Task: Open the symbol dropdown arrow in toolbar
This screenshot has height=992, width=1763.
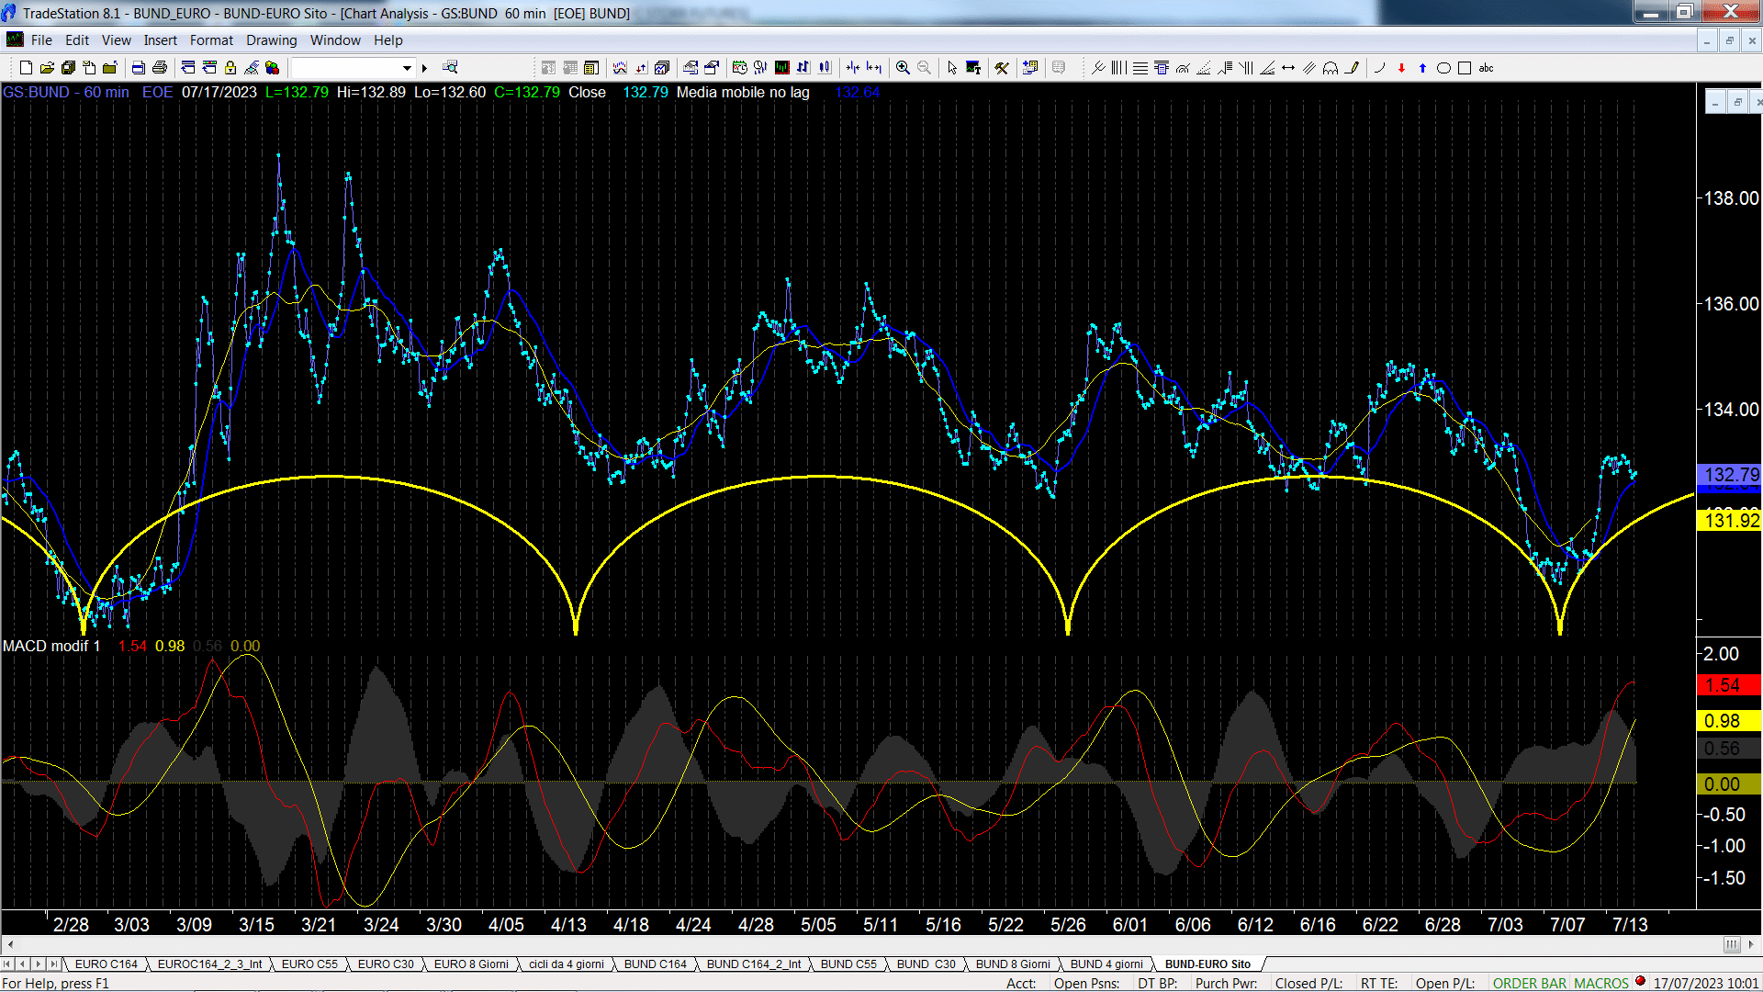Action: (x=407, y=67)
